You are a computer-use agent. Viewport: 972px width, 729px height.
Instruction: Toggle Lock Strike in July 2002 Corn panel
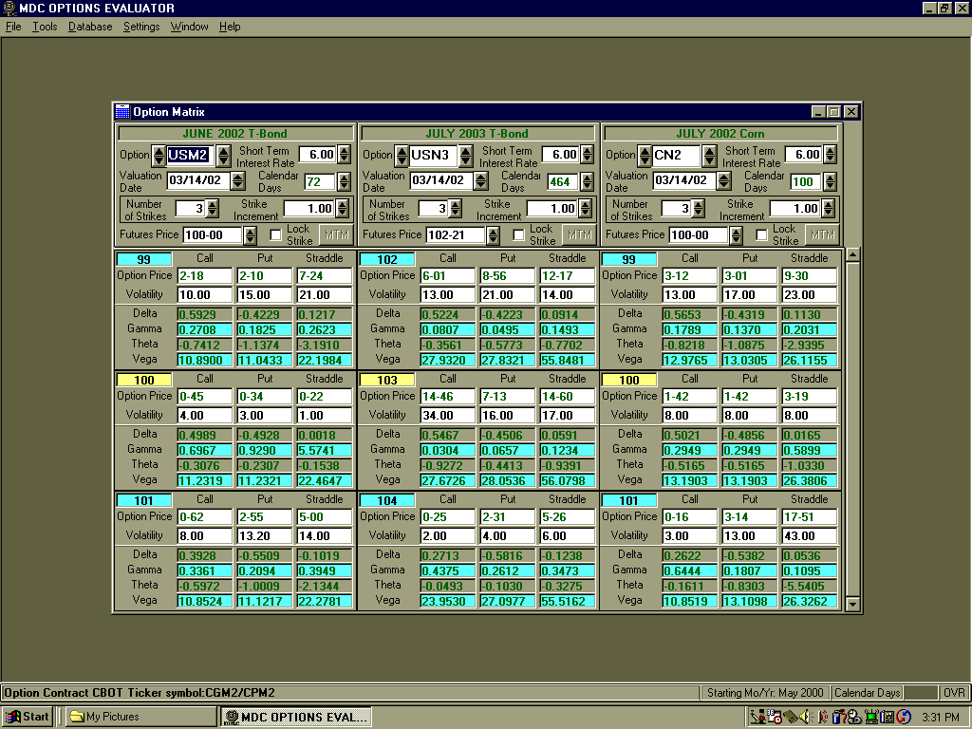click(762, 234)
